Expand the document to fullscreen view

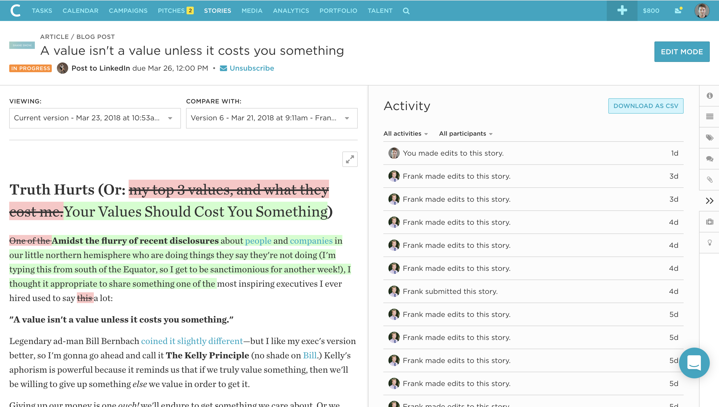pos(350,159)
